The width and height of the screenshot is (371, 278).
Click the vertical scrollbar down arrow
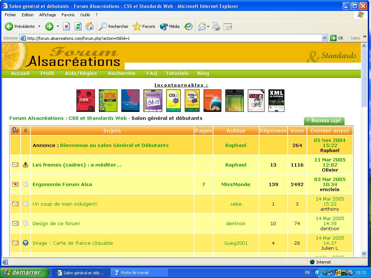coord(364,254)
